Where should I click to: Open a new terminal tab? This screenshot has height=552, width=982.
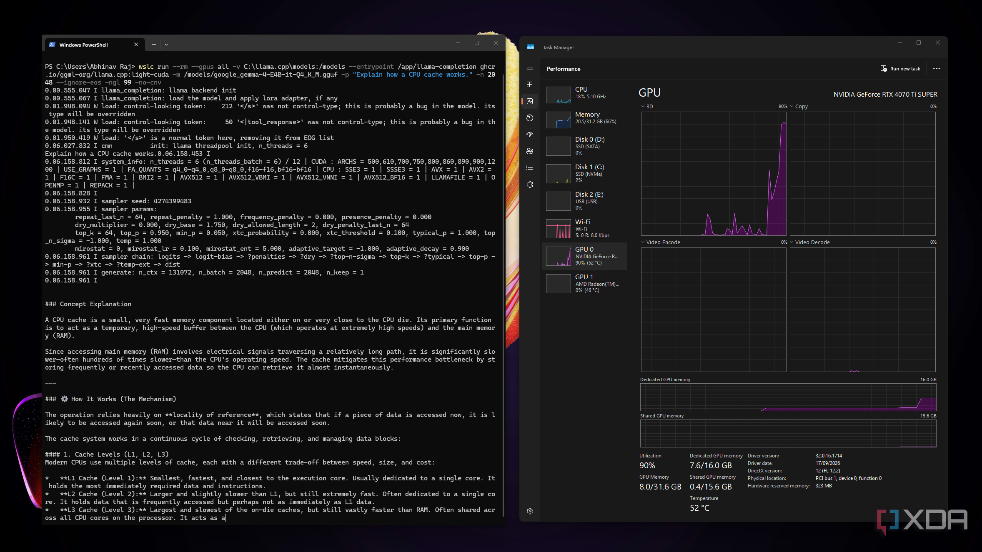[x=154, y=45]
